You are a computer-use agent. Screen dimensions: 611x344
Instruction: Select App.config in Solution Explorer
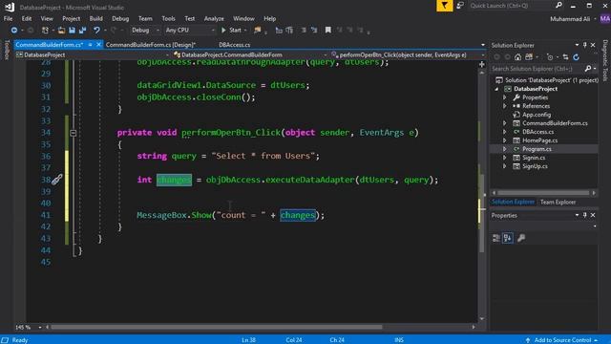click(537, 115)
